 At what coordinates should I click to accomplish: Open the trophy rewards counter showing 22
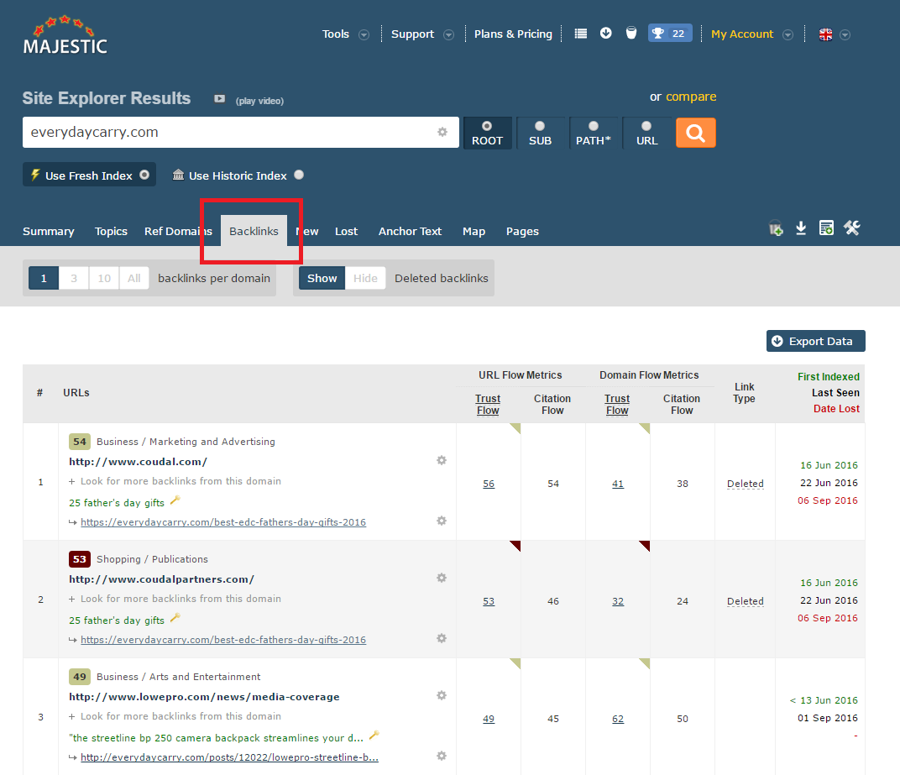click(x=669, y=34)
